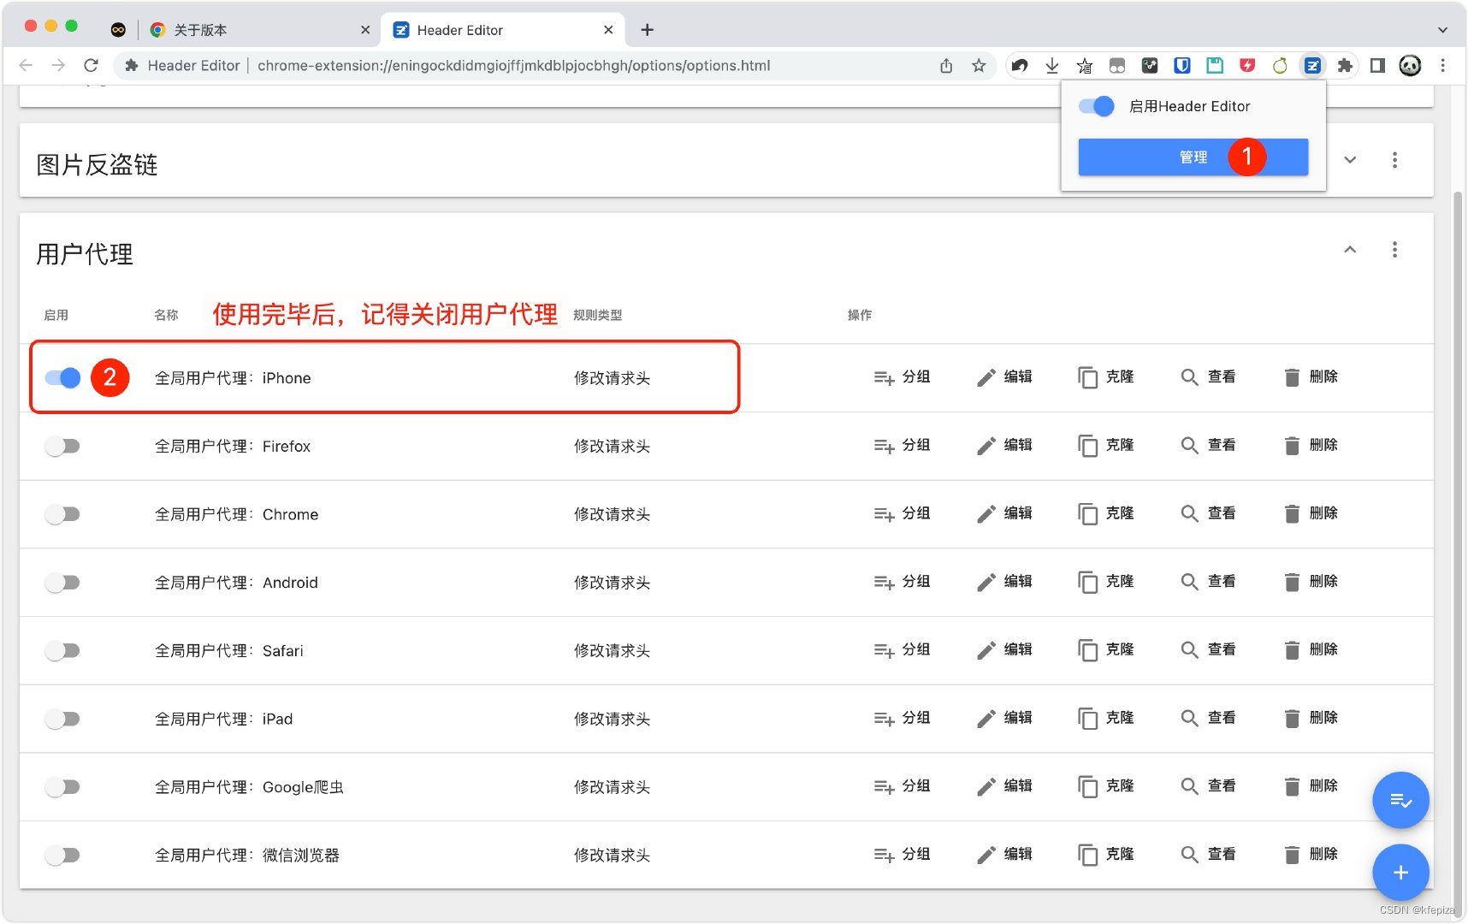Collapse the 用户代理 group
The width and height of the screenshot is (1468, 924).
(1350, 250)
